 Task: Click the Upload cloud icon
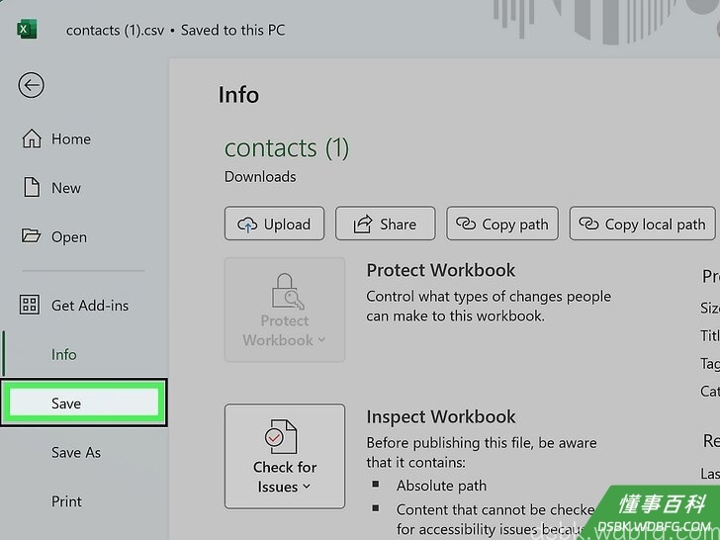pos(247,225)
